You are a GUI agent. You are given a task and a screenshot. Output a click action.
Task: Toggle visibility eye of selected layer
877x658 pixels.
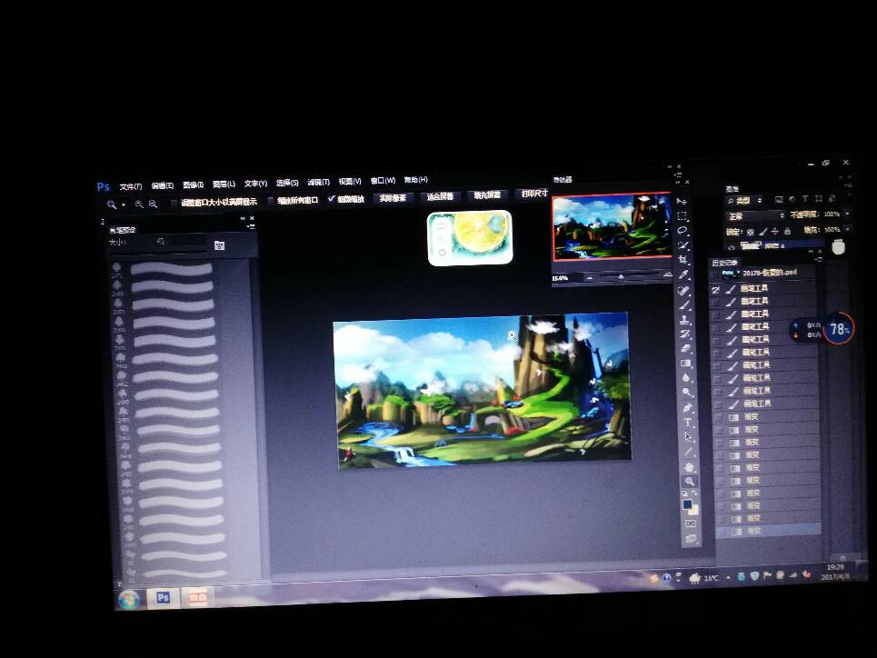[x=731, y=247]
